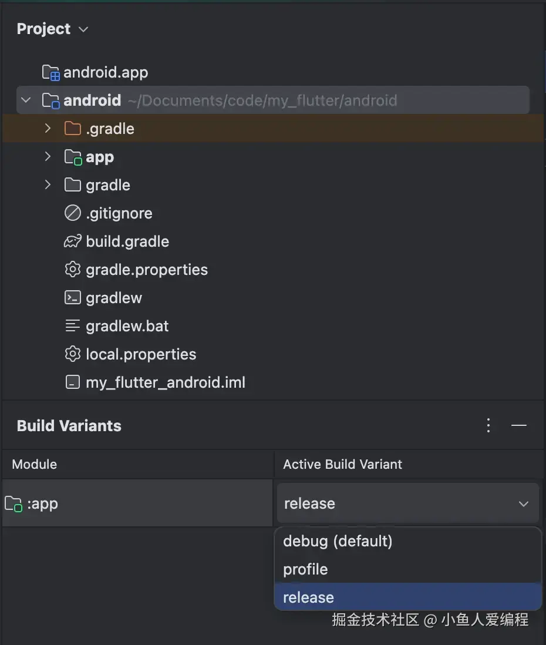Open the Project view dropdown

83,29
